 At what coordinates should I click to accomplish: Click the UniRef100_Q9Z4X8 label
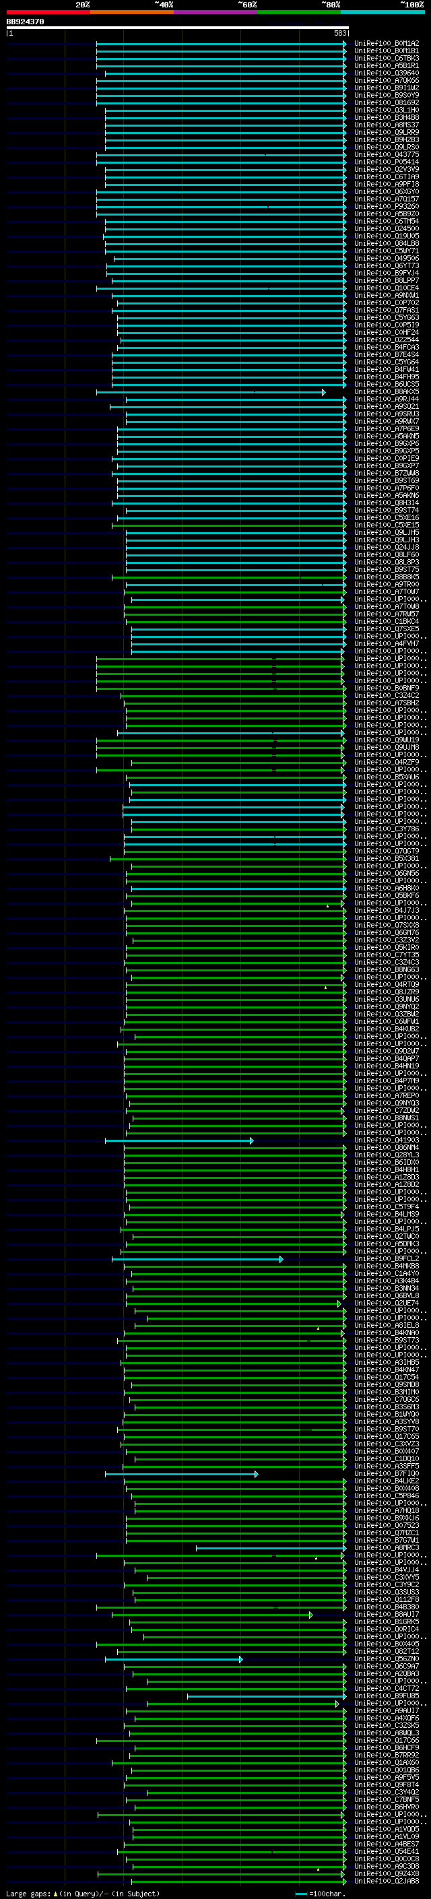click(386, 1874)
